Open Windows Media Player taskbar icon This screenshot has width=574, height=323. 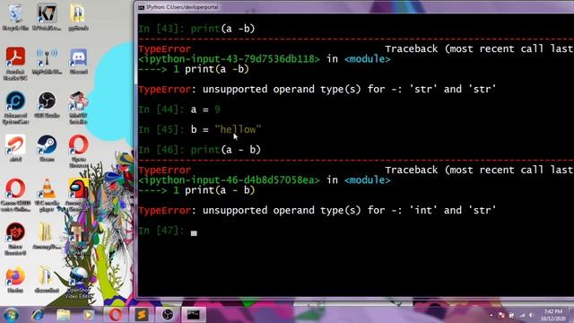[88, 315]
